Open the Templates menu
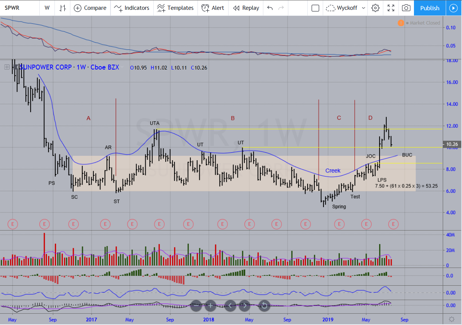Image resolution: width=462 pixels, height=325 pixels. point(175,8)
